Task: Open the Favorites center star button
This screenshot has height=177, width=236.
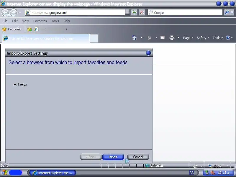Action: 12,29
